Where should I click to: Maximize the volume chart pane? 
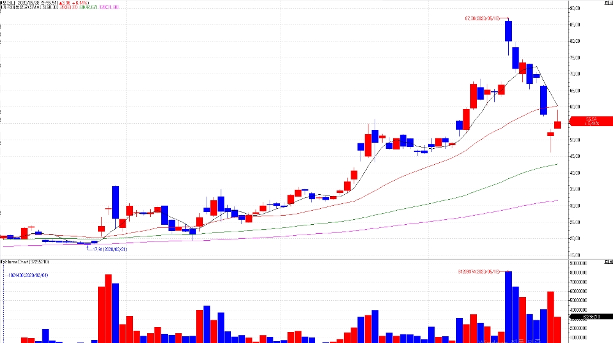pyautogui.click(x=606, y=262)
